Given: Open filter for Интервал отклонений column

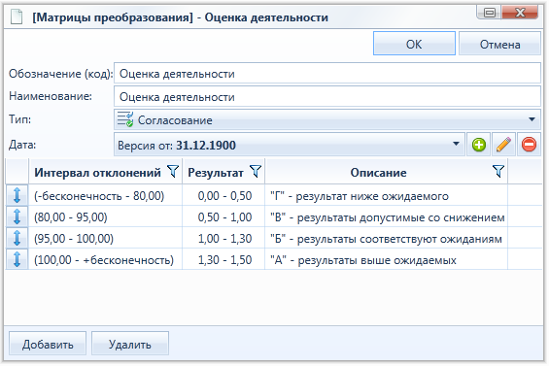Looking at the screenshot, I should [x=173, y=172].
